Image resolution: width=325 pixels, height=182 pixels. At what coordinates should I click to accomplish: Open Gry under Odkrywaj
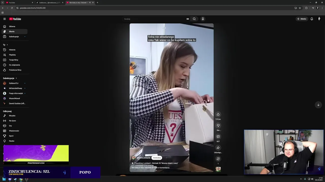14,126
